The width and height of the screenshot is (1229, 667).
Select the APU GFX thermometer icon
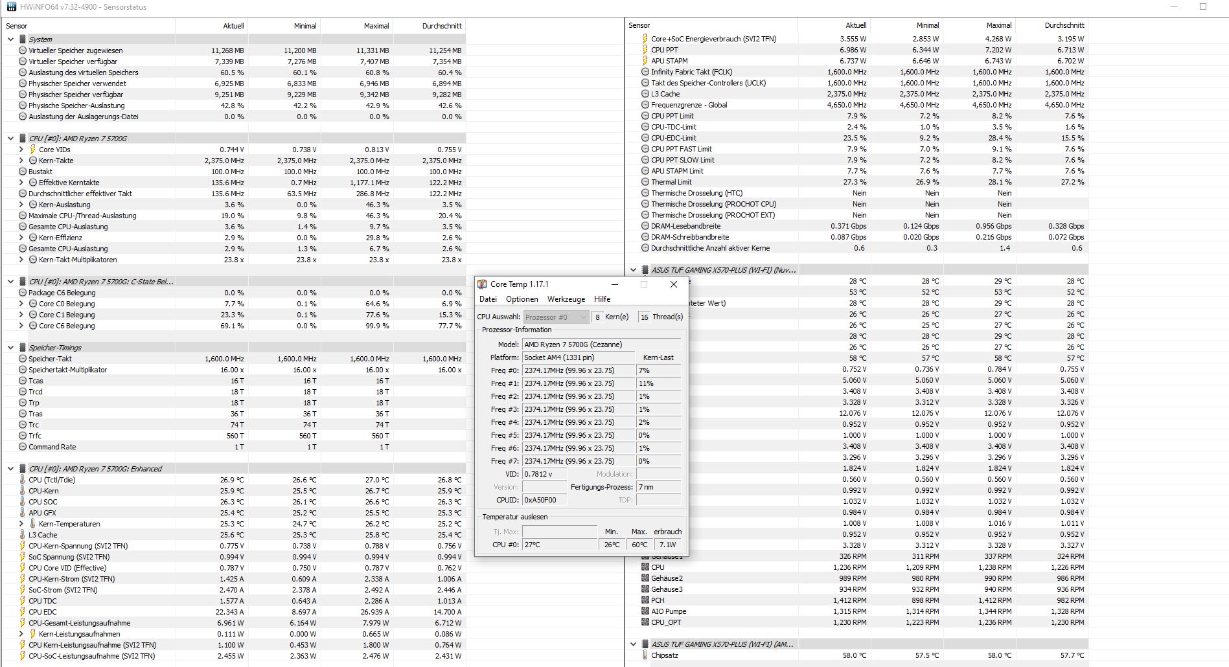point(23,513)
